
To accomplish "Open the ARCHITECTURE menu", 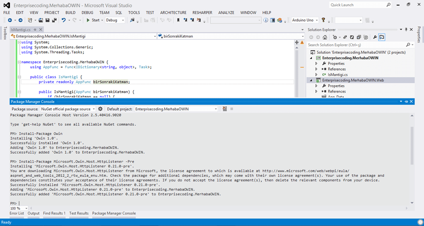I will [x=173, y=13].
